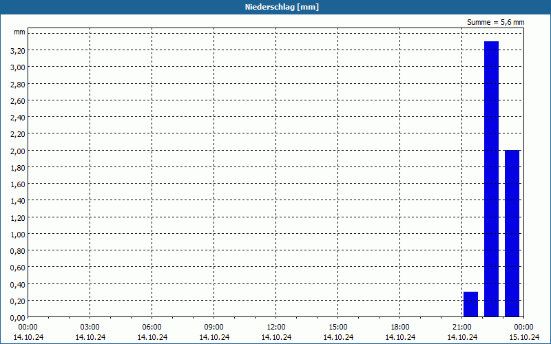
Task: Click the 12:00 time label
Action: [276, 327]
